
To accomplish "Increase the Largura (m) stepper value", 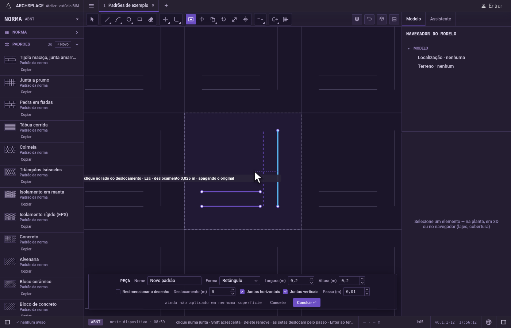I will coord(311,279).
